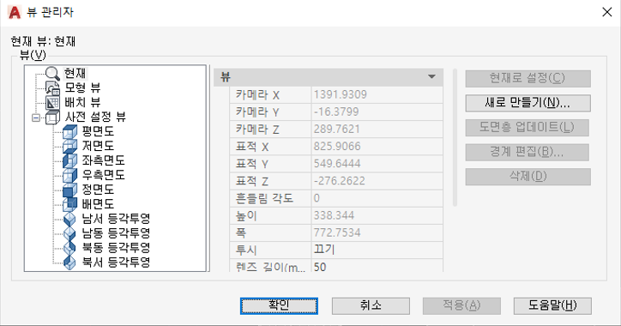
Task: Select 모형 뷰 tree item
Action: [x=82, y=88]
